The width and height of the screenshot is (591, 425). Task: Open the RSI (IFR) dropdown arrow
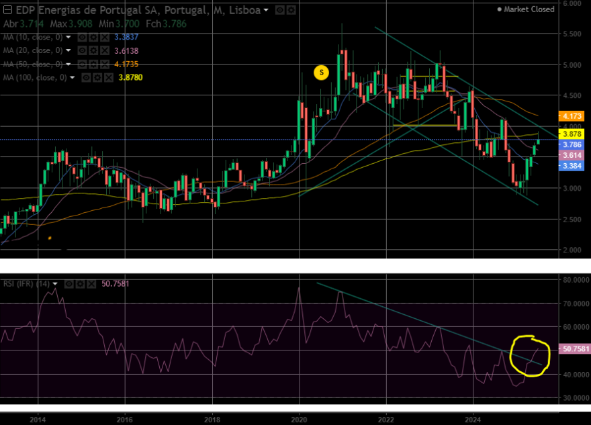(55, 284)
